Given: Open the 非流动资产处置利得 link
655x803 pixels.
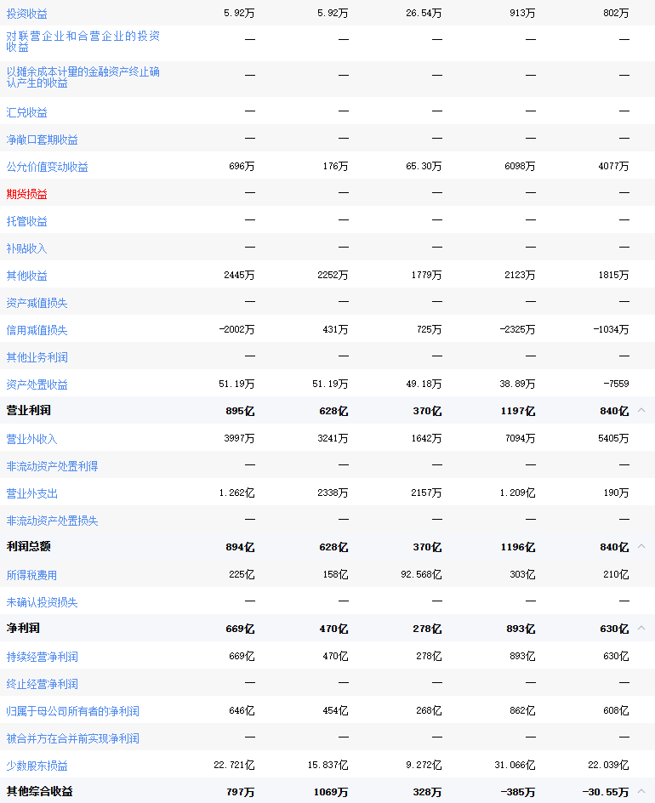Looking at the screenshot, I should point(53,466).
